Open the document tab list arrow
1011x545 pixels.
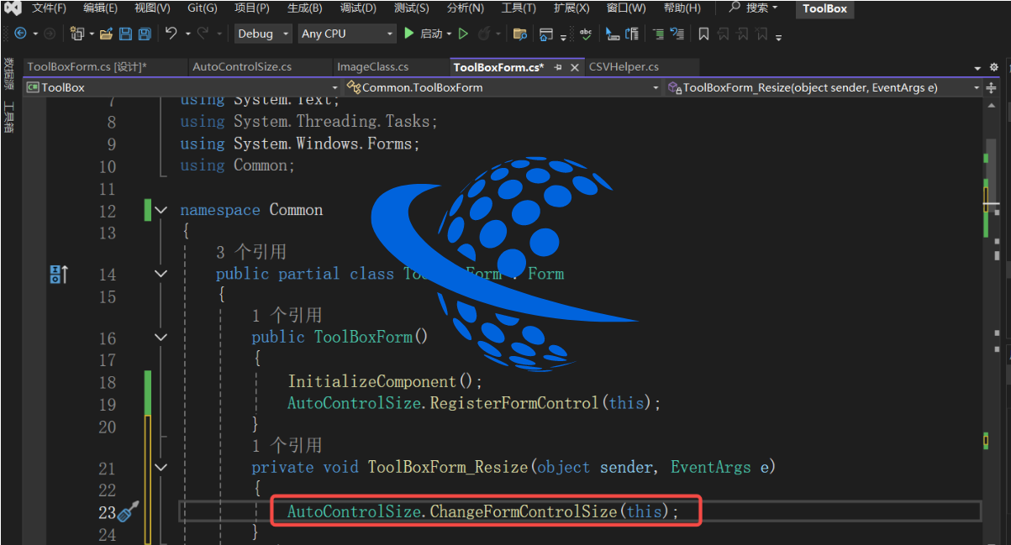(x=977, y=67)
